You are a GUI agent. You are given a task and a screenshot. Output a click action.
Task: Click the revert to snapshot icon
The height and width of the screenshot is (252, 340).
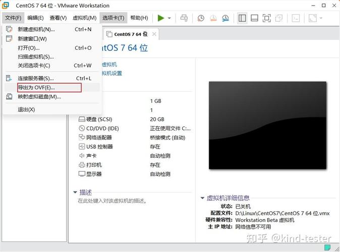pos(213,18)
